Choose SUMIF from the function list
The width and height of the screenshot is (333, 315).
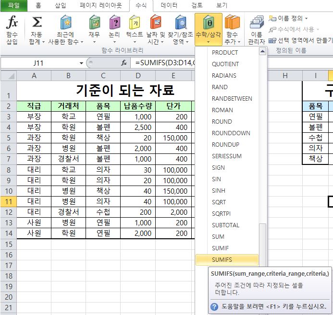(227, 248)
